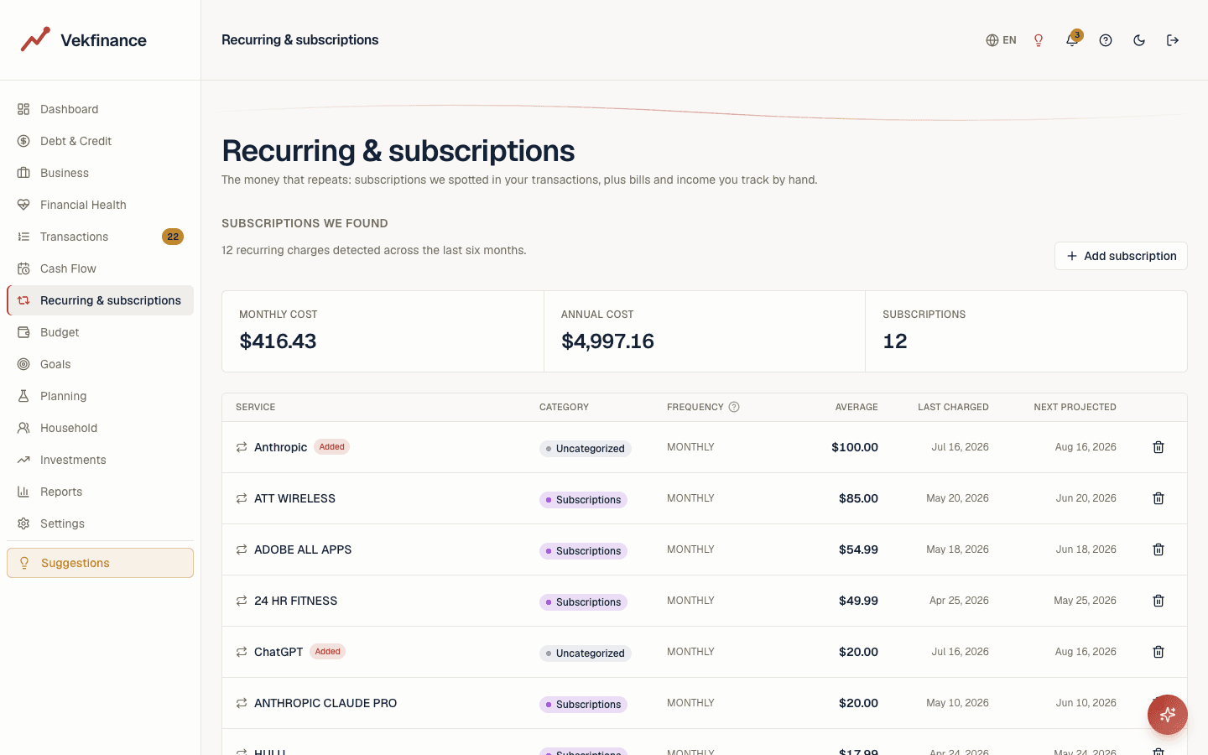Click the Frequency help question icon
The height and width of the screenshot is (755, 1208).
pyautogui.click(x=734, y=407)
